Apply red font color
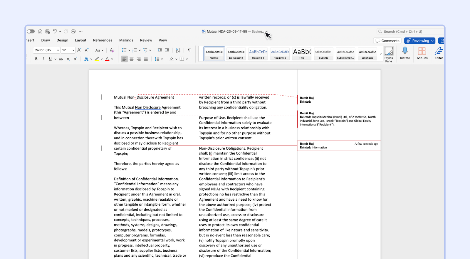Screen dimensions: 470x259 107,59
